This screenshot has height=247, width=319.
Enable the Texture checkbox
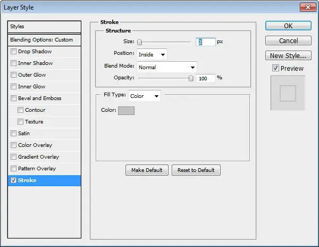tap(20, 121)
